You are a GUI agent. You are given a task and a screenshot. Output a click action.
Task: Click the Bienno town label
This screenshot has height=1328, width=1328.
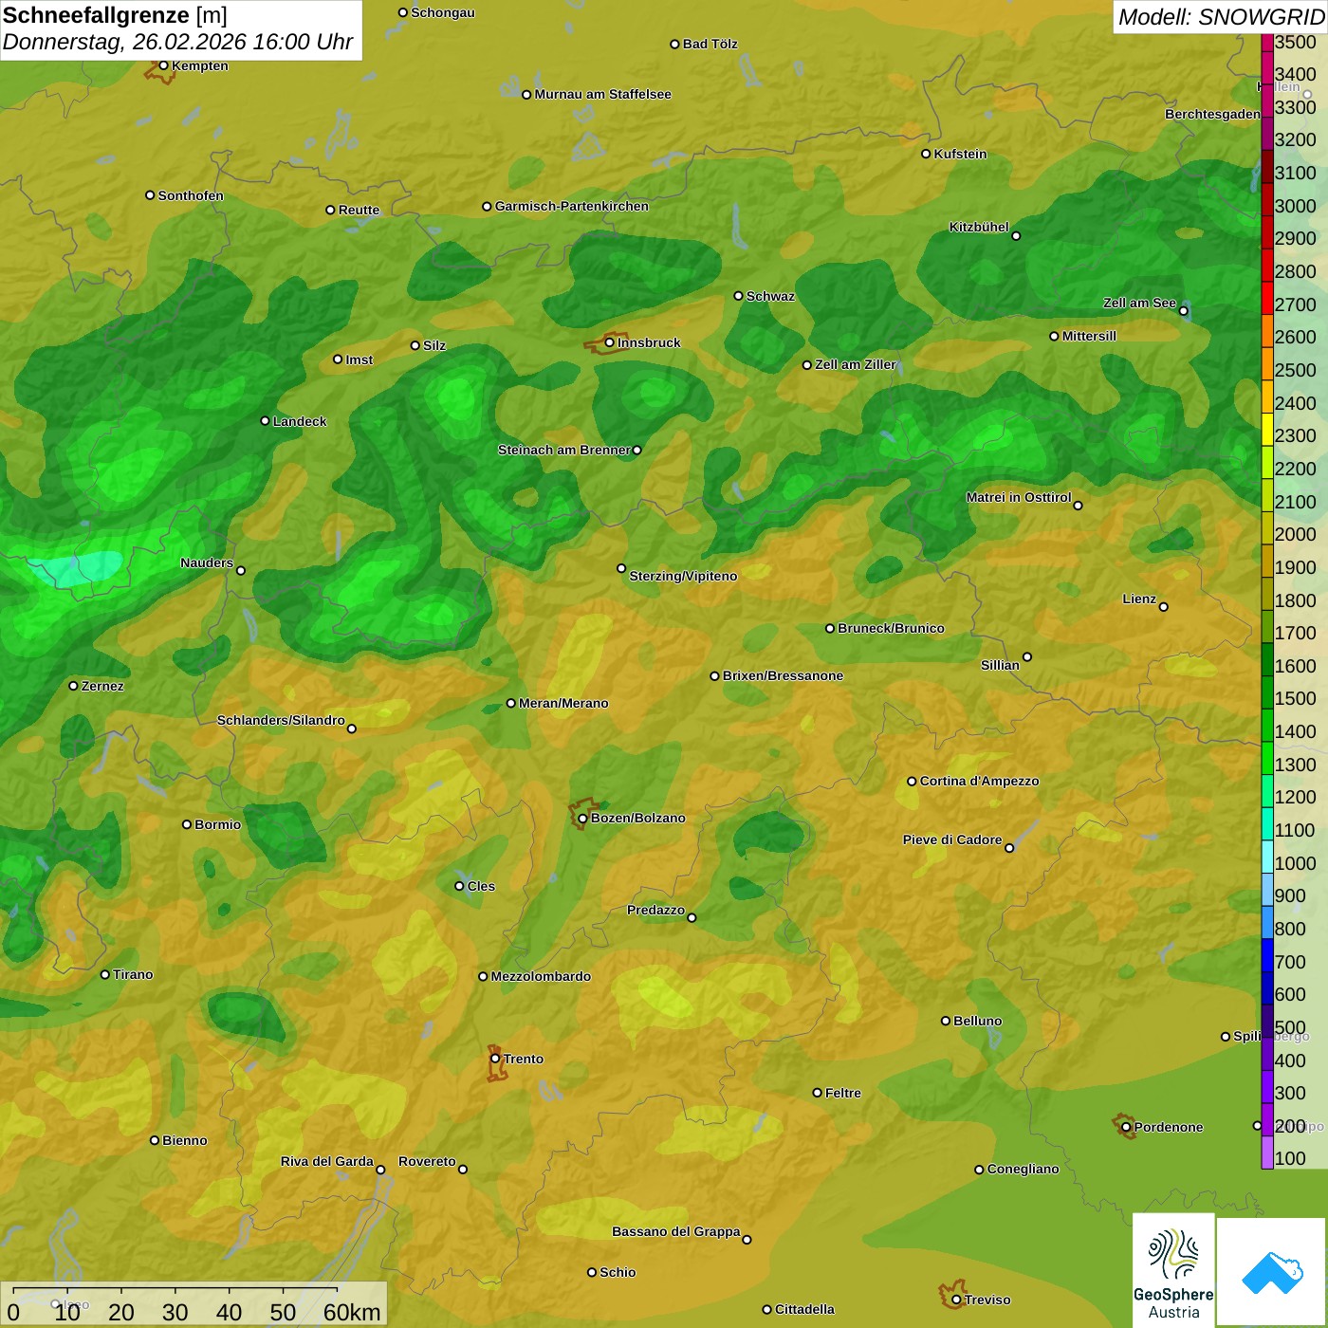click(x=184, y=1140)
